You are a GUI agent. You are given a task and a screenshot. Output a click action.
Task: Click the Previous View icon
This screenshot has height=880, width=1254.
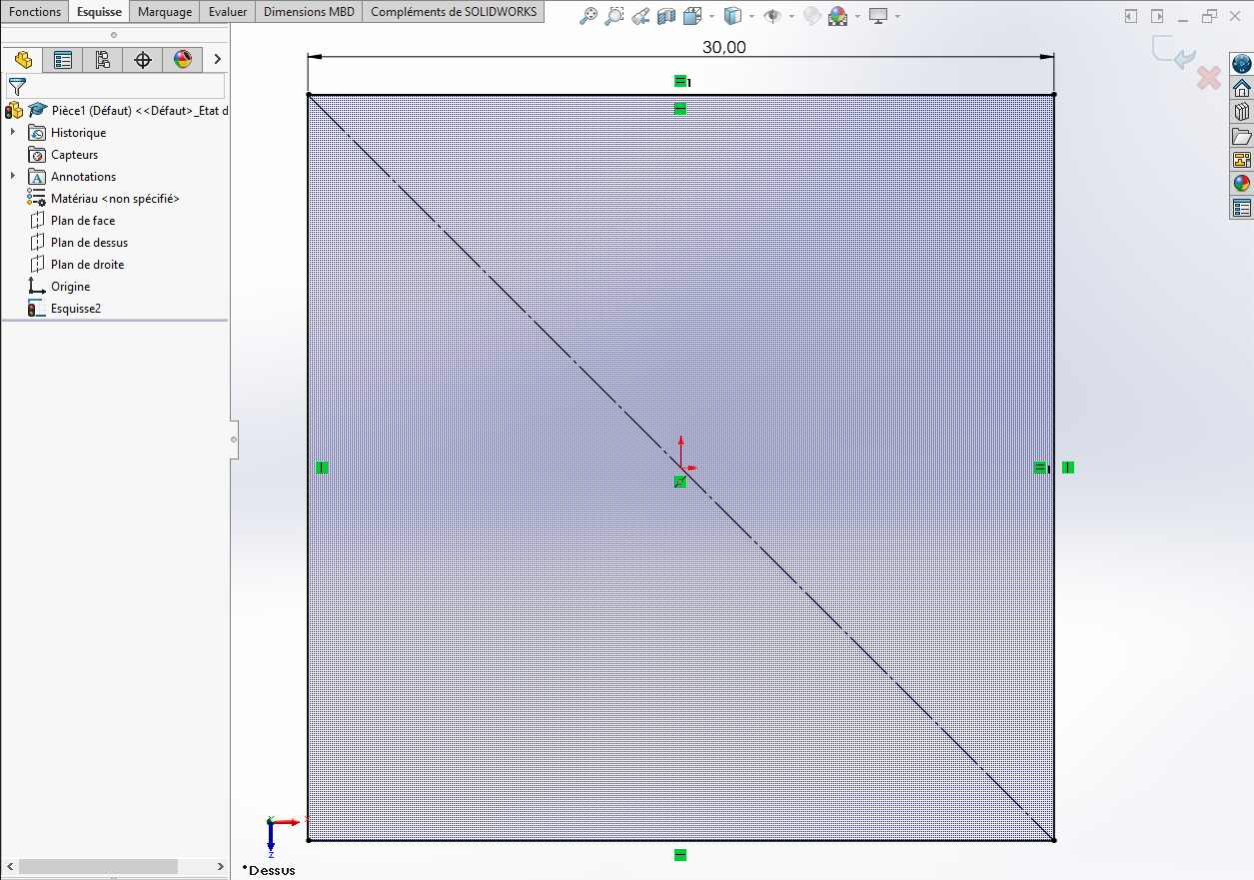pos(641,16)
